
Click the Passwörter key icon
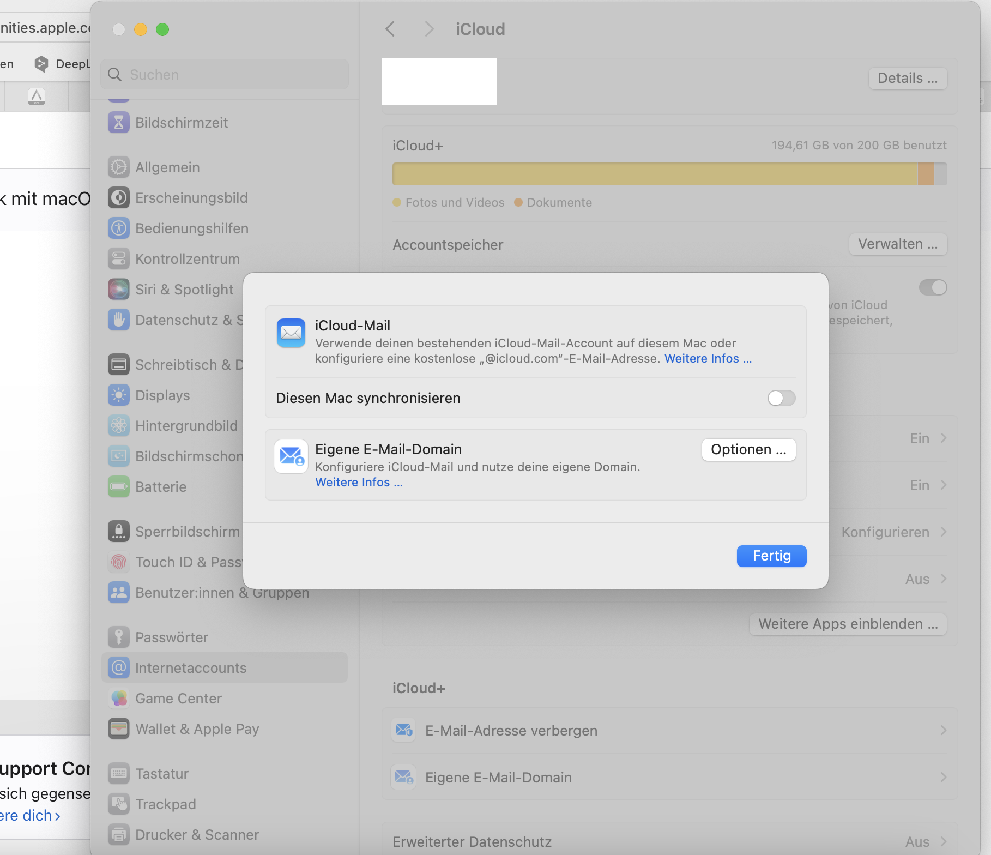(119, 637)
